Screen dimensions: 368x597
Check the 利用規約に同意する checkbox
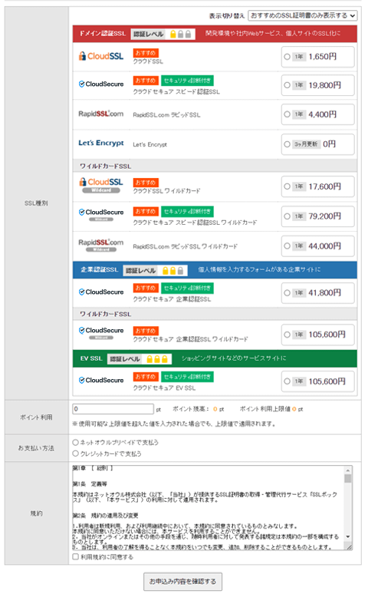[75, 556]
